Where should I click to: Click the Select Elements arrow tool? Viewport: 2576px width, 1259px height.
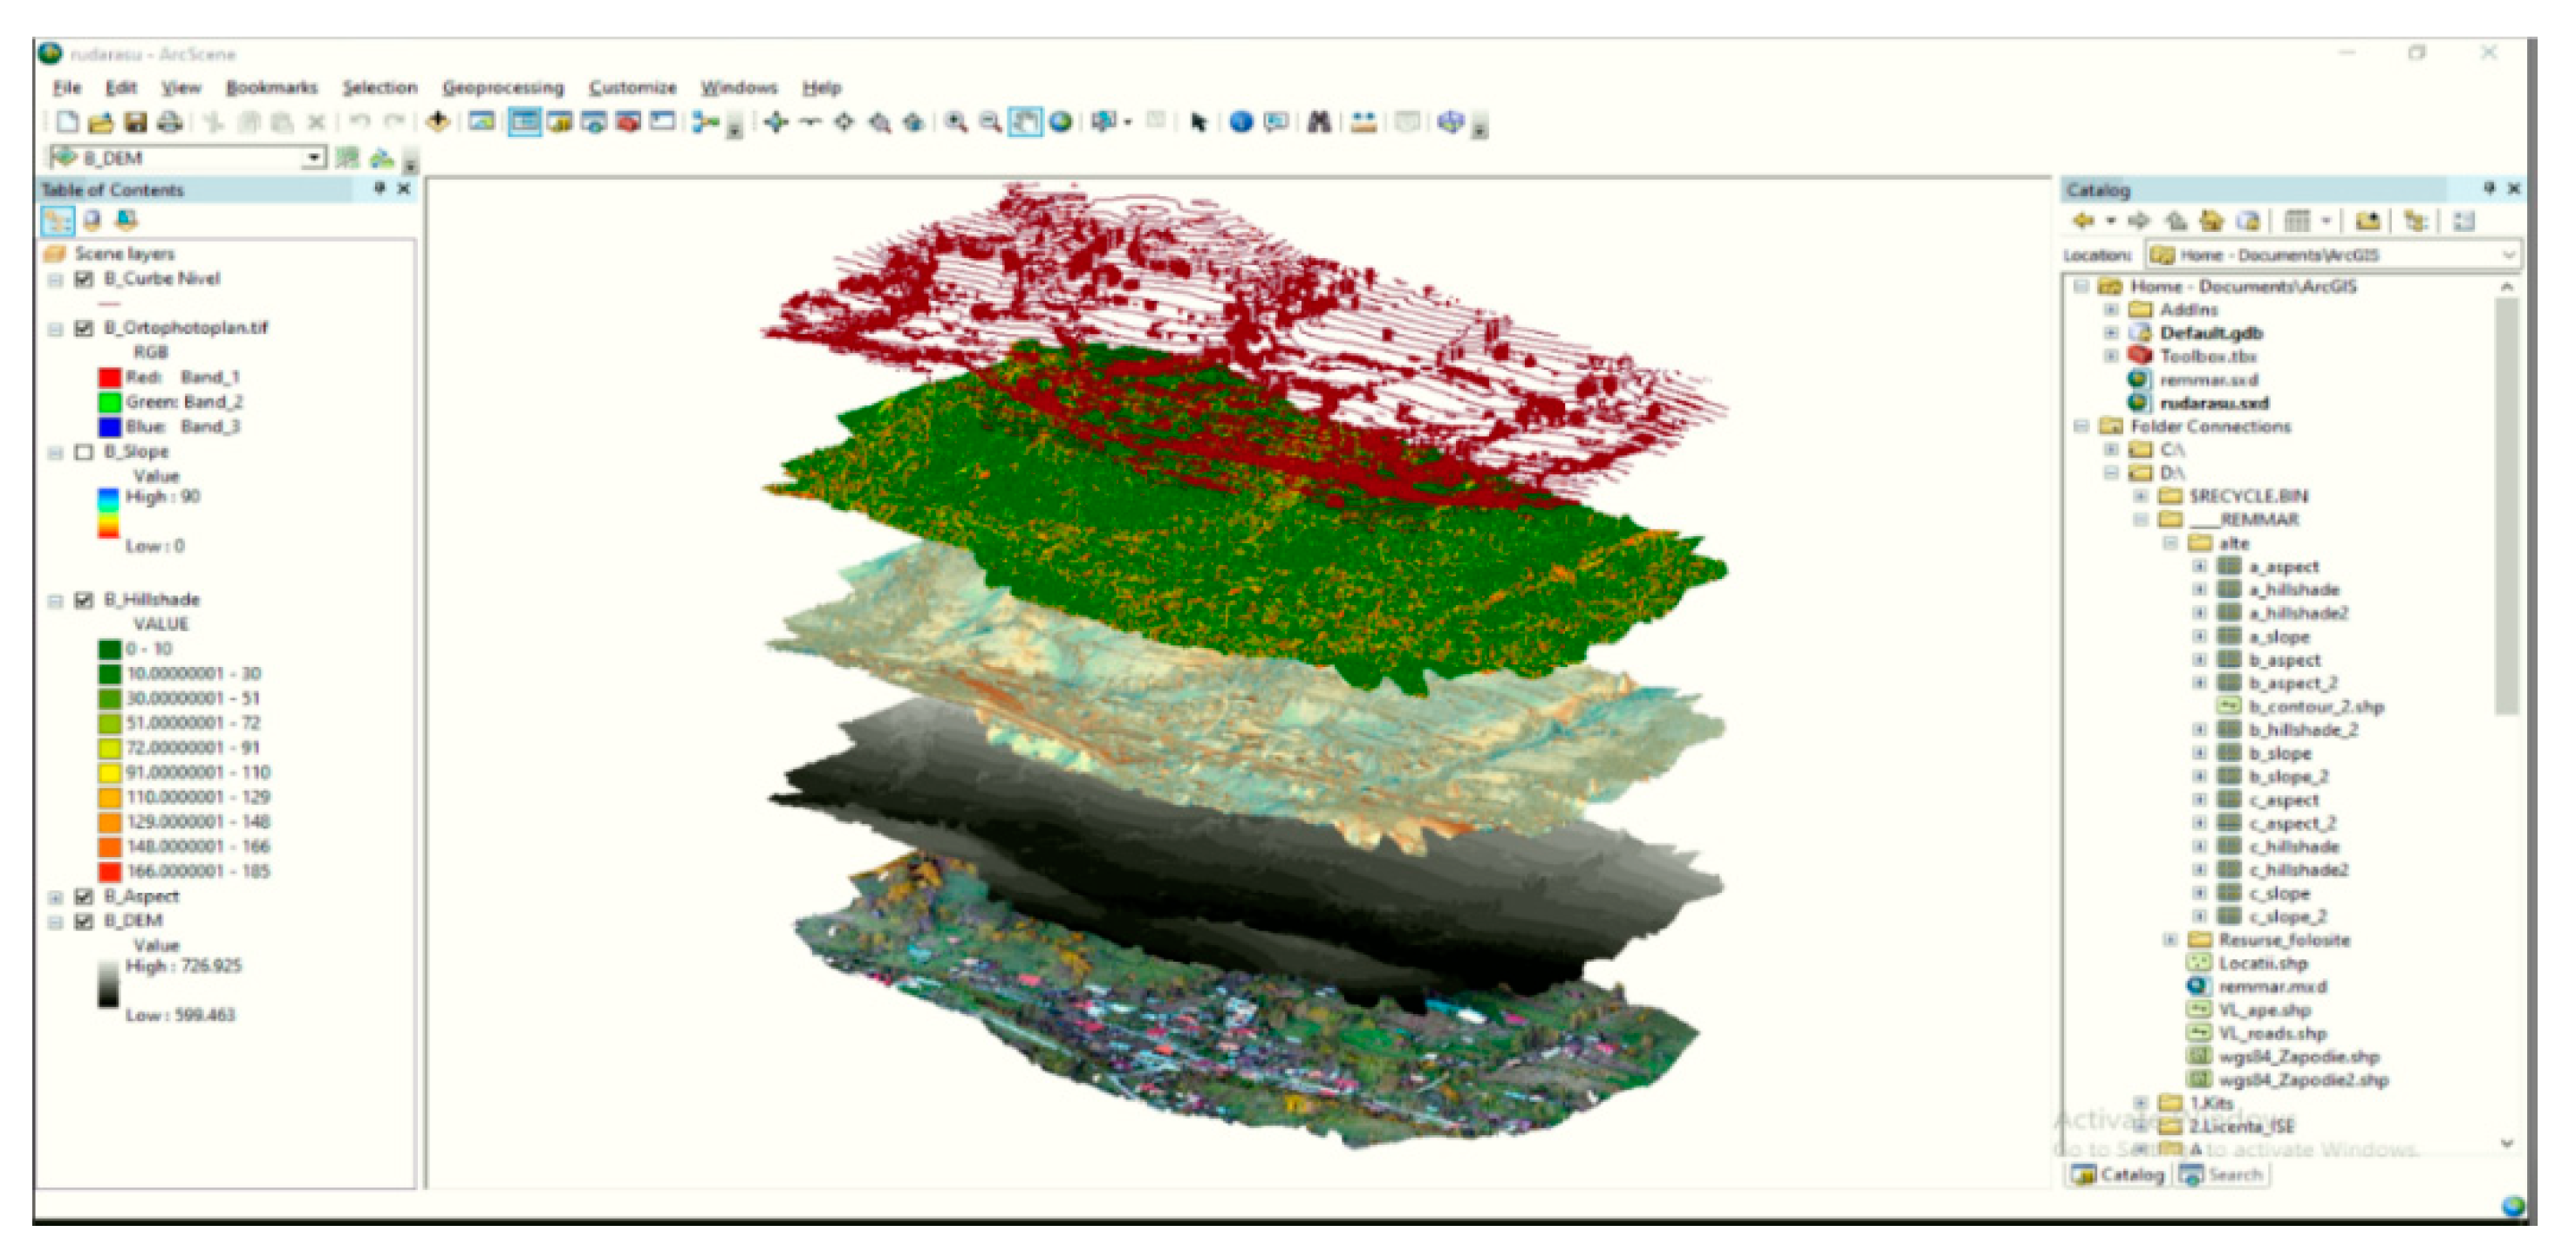[x=1199, y=122]
